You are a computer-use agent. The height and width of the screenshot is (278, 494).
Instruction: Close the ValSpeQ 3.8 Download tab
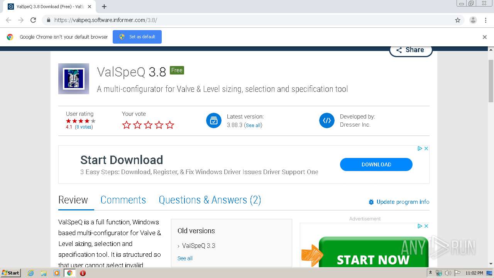point(90,7)
